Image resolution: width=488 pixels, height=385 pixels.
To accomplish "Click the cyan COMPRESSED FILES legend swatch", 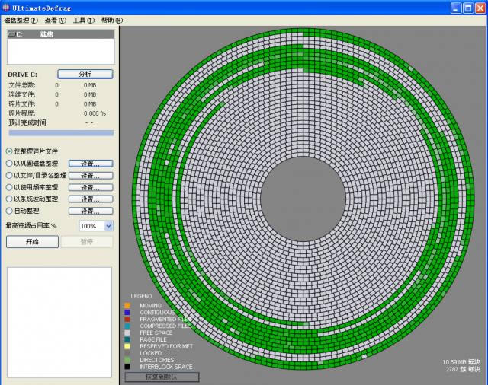I will click(127, 326).
